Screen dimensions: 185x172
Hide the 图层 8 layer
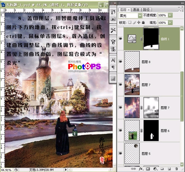coord(120,62)
